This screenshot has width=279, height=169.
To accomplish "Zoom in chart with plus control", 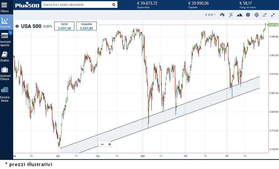I will [x=110, y=144].
